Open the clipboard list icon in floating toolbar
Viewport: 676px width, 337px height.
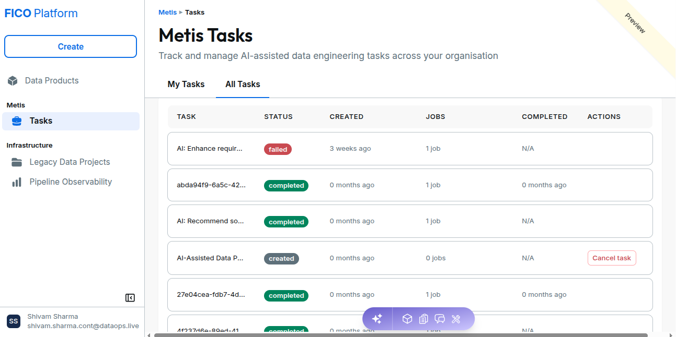pyautogui.click(x=423, y=319)
